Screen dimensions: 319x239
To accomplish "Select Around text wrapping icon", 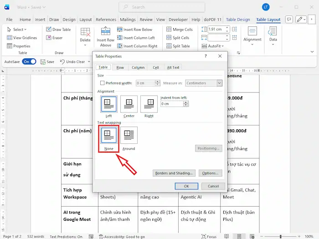I will [129, 135].
